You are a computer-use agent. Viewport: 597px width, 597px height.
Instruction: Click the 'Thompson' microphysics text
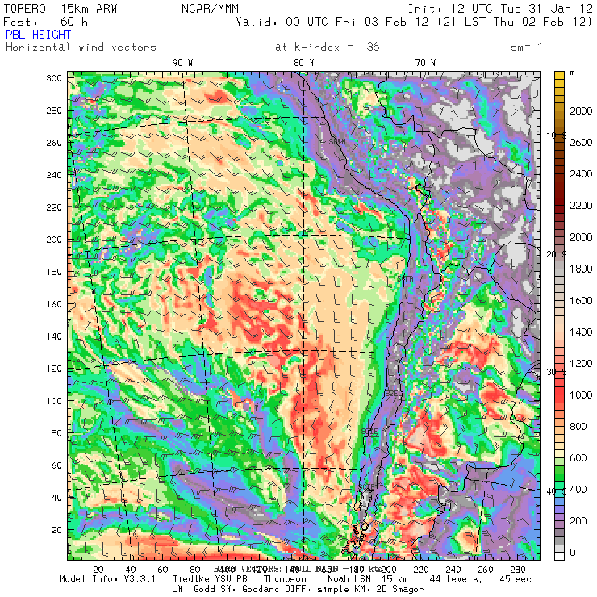[285, 579]
